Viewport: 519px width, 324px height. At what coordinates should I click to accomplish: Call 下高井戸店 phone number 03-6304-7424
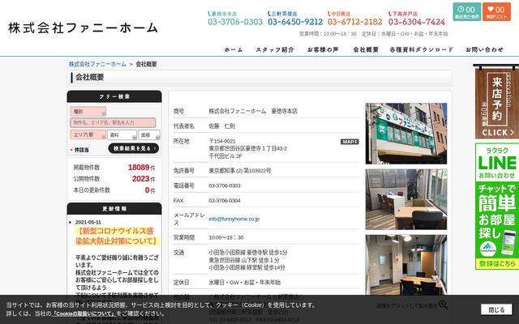[x=417, y=22]
